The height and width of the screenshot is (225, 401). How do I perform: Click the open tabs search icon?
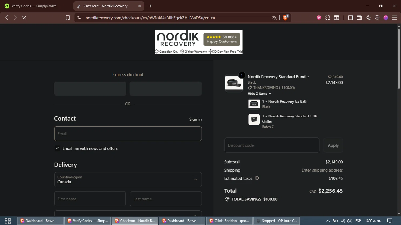pyautogui.click(x=337, y=18)
